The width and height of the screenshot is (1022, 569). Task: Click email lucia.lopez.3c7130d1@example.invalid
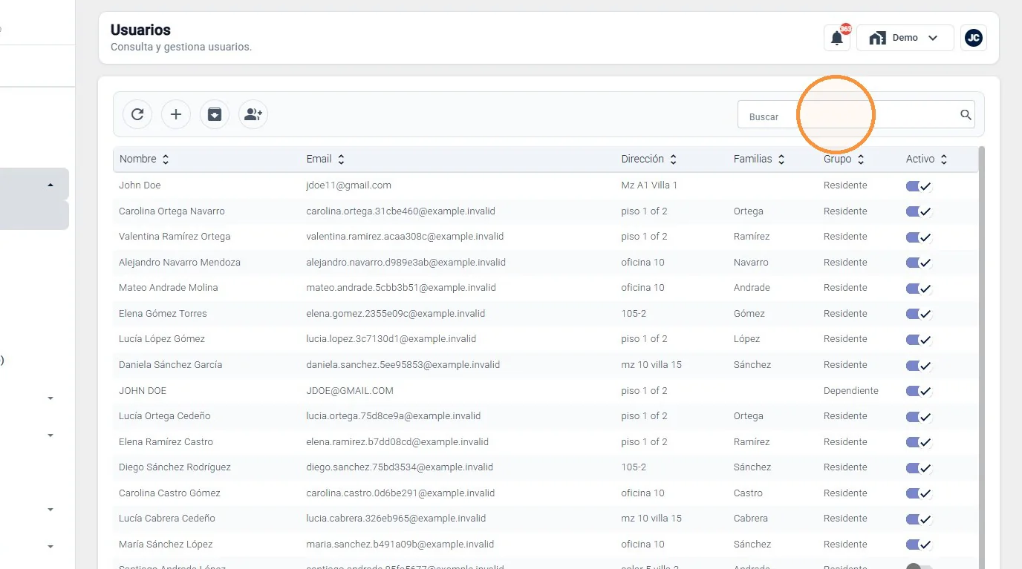coord(391,339)
